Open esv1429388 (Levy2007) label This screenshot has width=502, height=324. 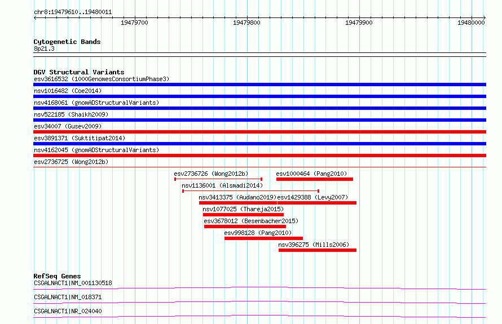(x=312, y=197)
